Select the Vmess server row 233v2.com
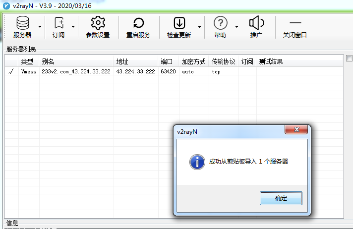Viewport: 353px width, 229px height. [76, 71]
